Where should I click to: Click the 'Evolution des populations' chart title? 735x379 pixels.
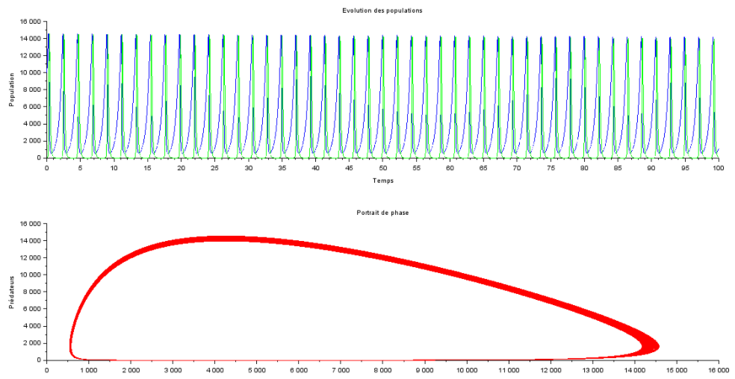point(382,9)
